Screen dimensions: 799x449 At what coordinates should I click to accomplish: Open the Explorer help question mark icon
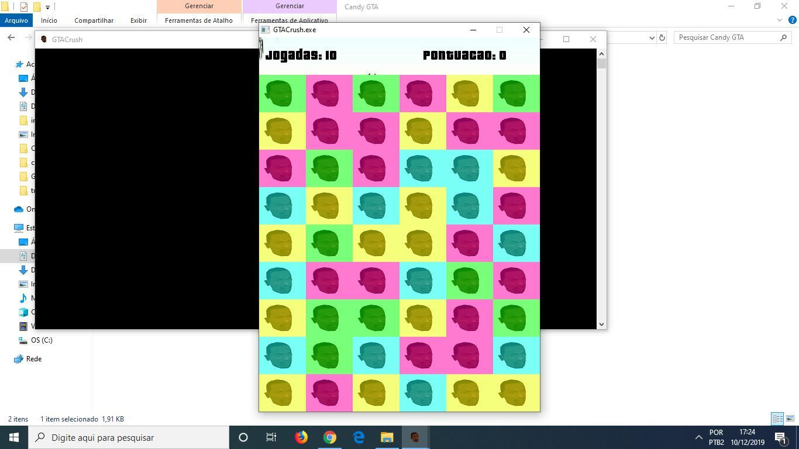pyautogui.click(x=793, y=20)
